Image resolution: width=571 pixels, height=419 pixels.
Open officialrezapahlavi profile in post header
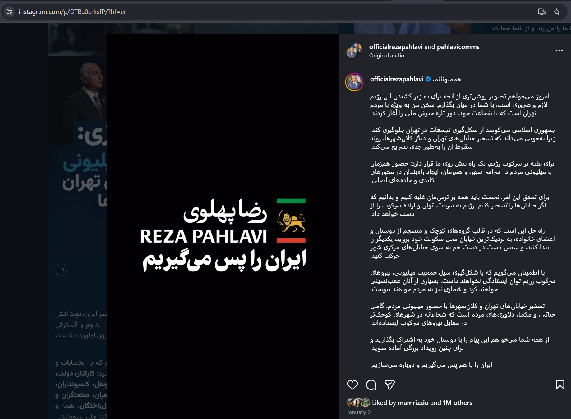point(396,47)
